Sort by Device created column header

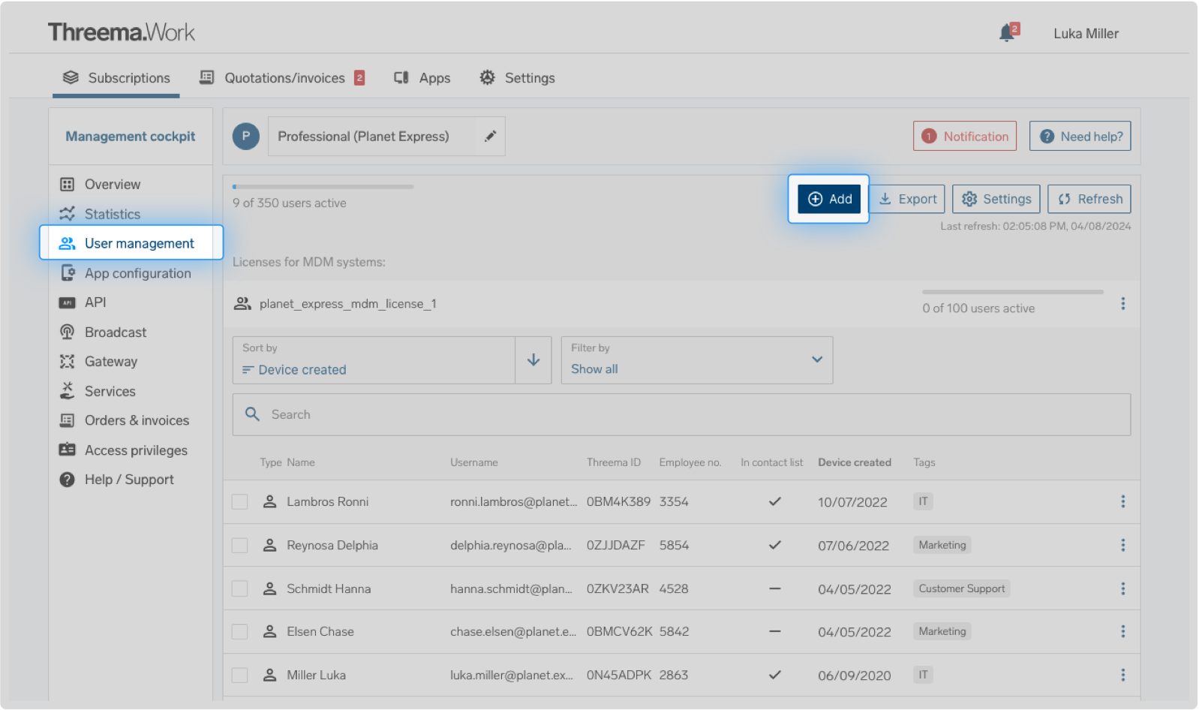(x=855, y=462)
